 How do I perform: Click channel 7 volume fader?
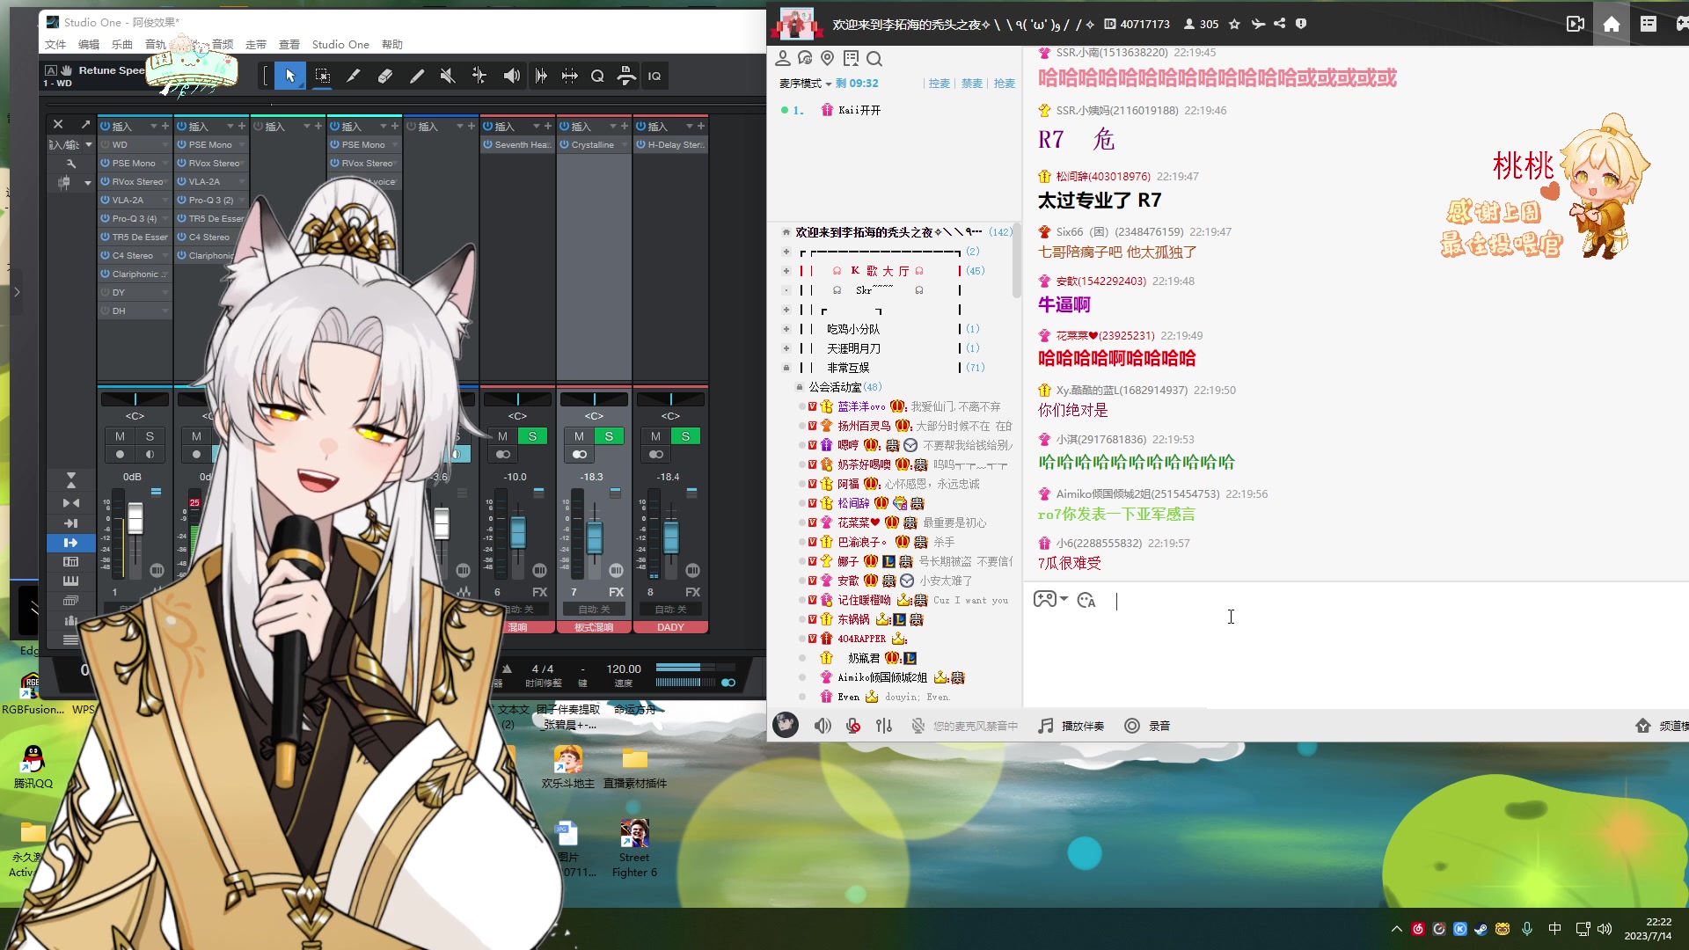coord(595,536)
